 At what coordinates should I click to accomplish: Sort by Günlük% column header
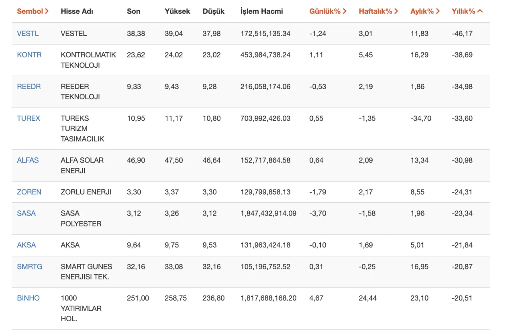[x=328, y=11]
